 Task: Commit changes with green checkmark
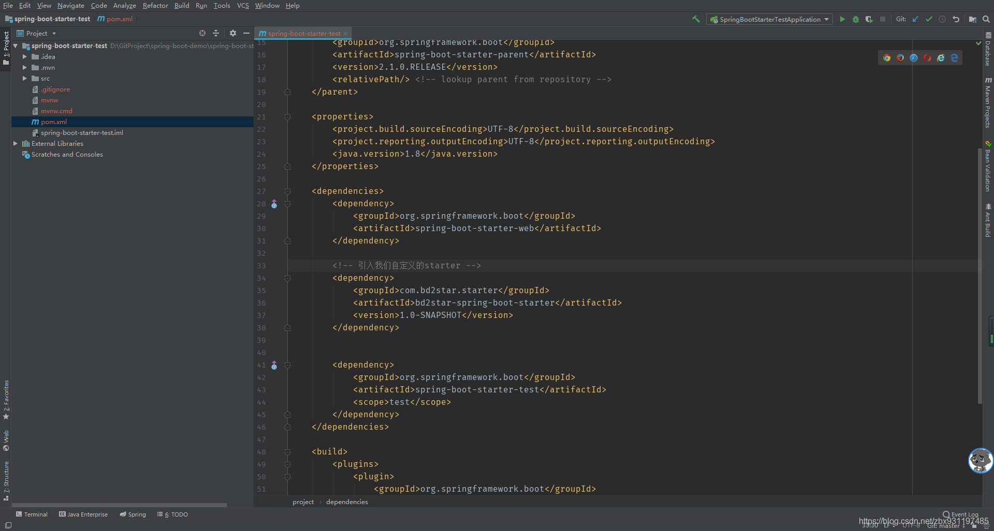pyautogui.click(x=929, y=19)
